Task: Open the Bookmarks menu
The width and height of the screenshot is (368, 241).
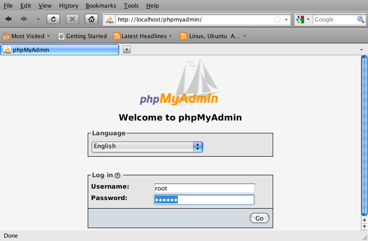Action: [101, 5]
